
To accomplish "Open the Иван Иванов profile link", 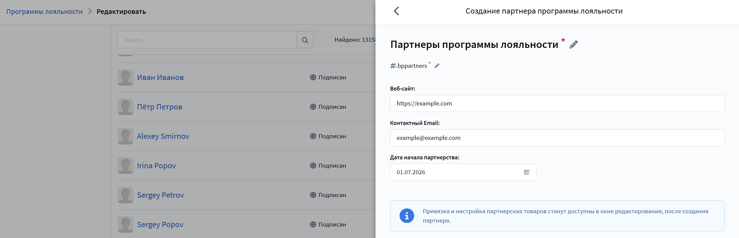I will click(160, 77).
